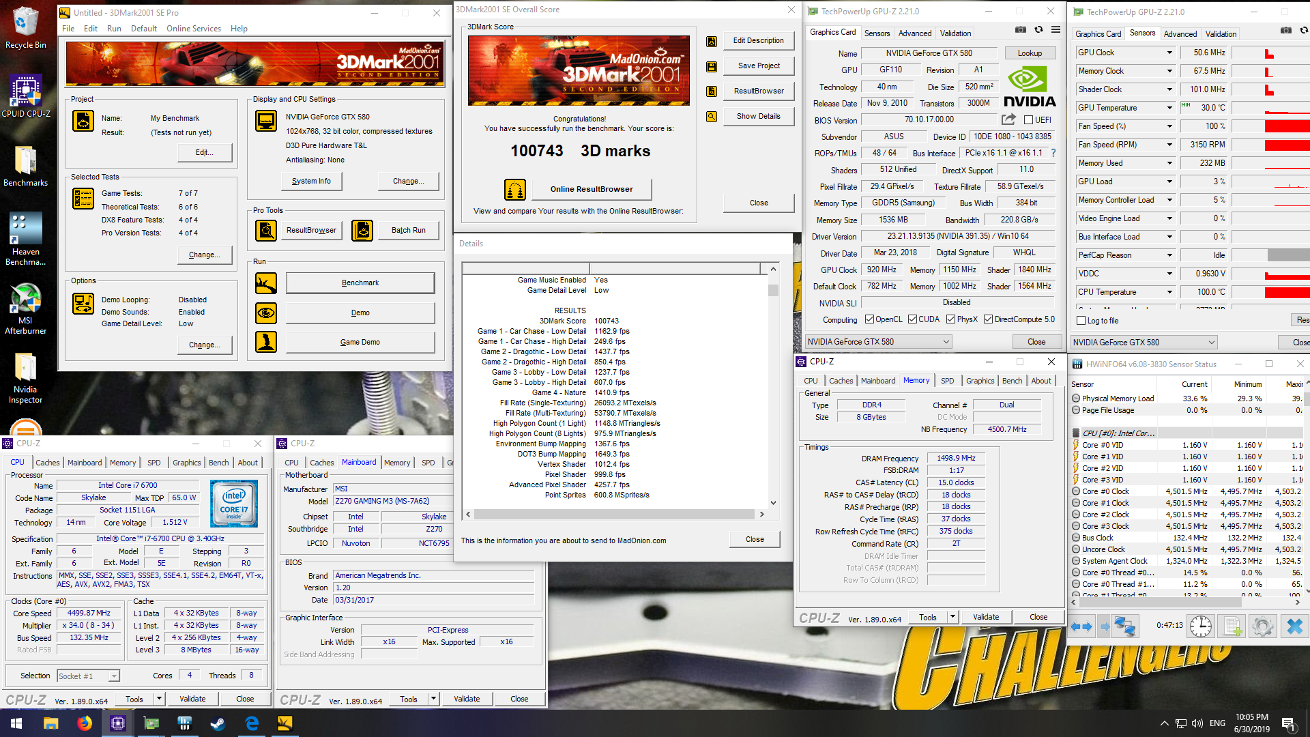Open GPU selector in GPU-Z Graphics Card window
The image size is (1310, 737).
tap(879, 342)
